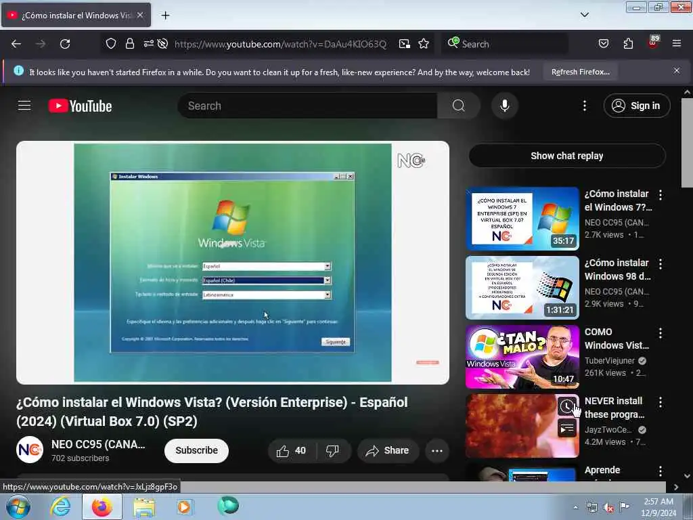This screenshot has width=693, height=520.
Task: Bookmark this page with the star icon
Action: [x=424, y=44]
